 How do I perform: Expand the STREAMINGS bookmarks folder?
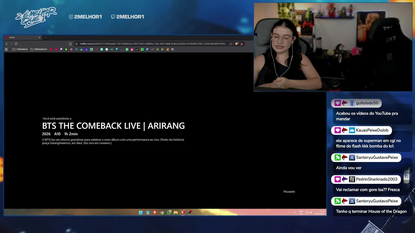[x=20, y=49]
